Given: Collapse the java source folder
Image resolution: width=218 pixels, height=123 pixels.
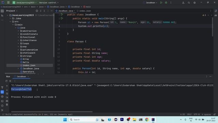Looking at the screenshot, I should coord(16,28).
